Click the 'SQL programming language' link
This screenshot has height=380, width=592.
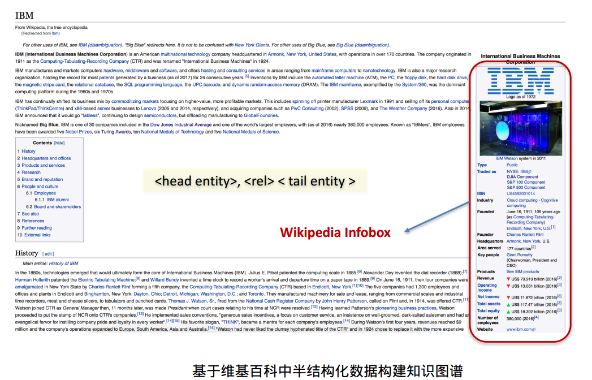153,85
